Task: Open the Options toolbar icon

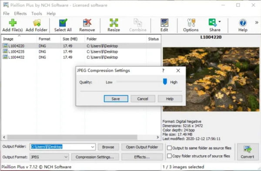Action: (191, 23)
